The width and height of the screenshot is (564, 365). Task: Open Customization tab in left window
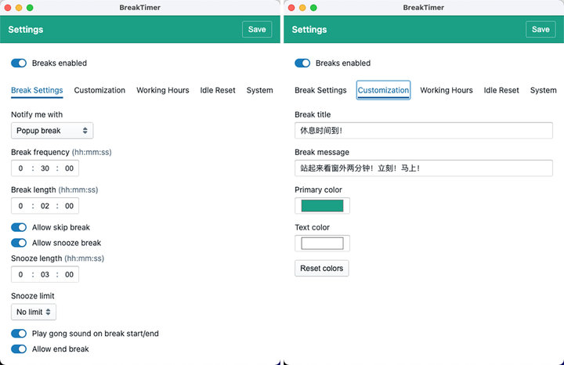point(99,90)
